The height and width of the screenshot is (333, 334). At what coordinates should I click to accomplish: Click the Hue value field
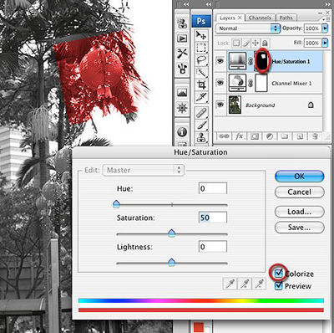(x=213, y=188)
